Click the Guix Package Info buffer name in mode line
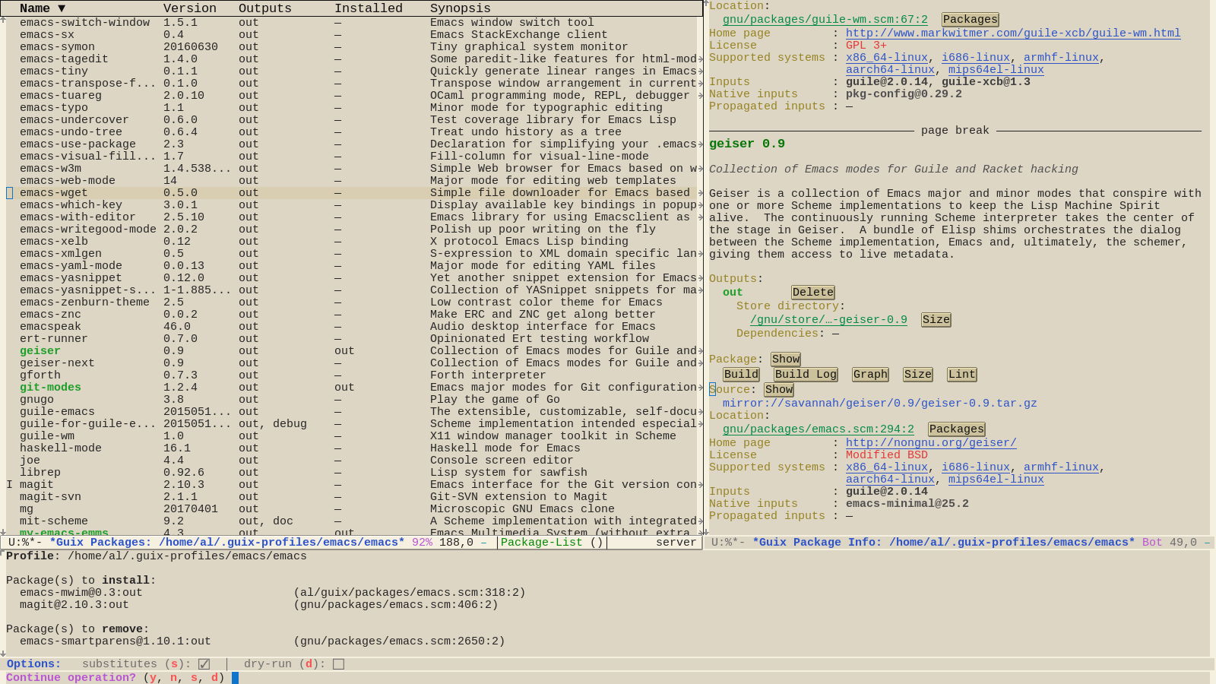Viewport: 1216px width, 684px height. (x=943, y=543)
